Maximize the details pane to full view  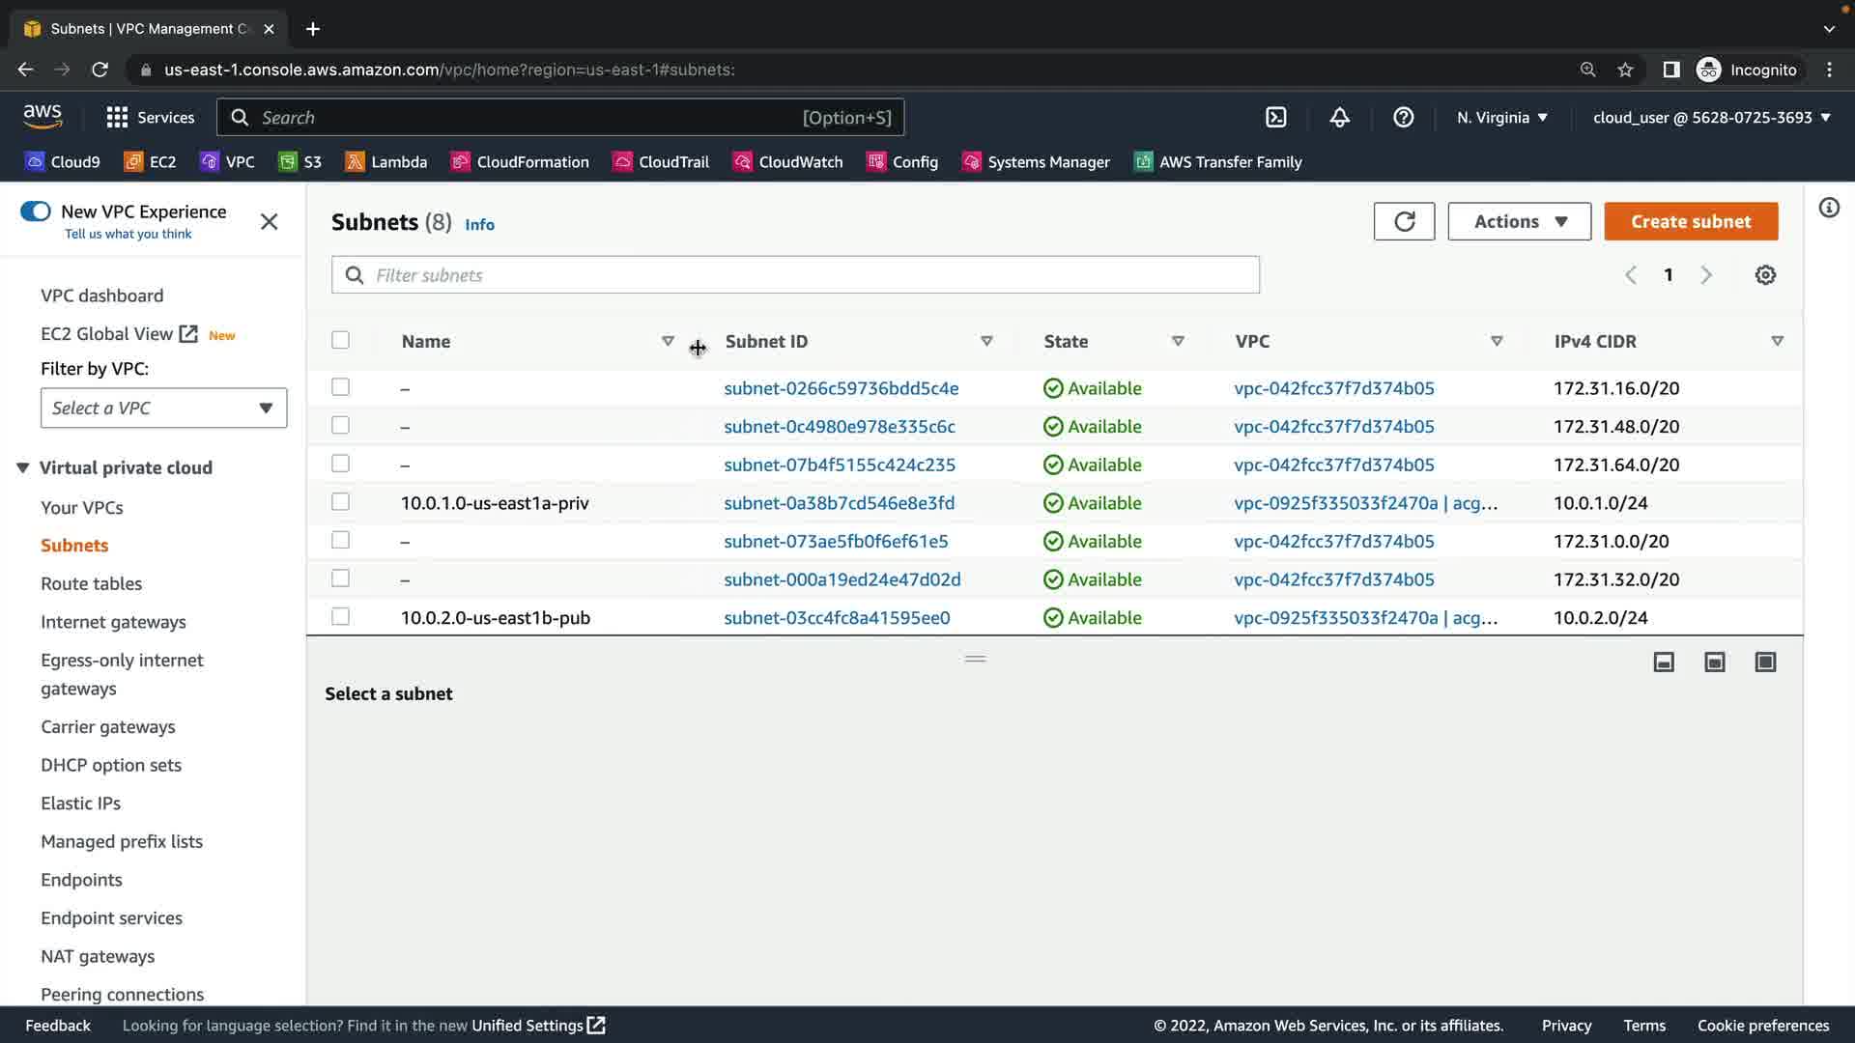pyautogui.click(x=1765, y=662)
